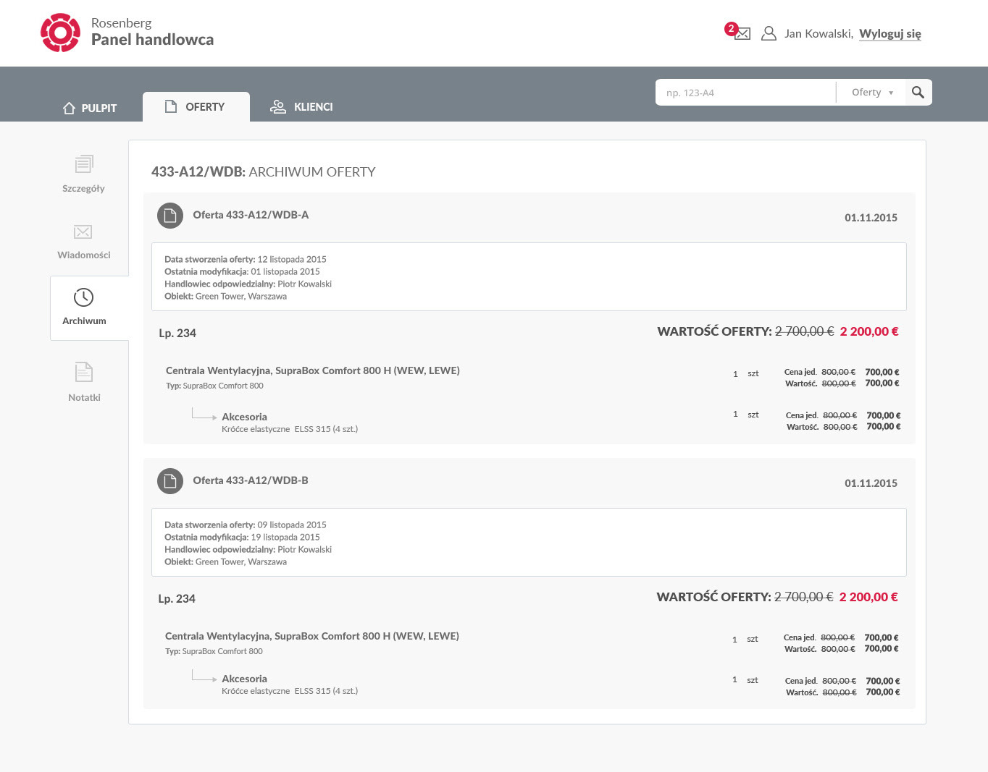Viewport: 988px width, 772px height.
Task: Click the Rosenberg logo icon
Action: tap(60, 33)
